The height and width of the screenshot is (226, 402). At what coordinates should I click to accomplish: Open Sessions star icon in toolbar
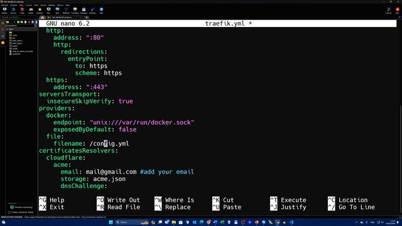point(40,10)
